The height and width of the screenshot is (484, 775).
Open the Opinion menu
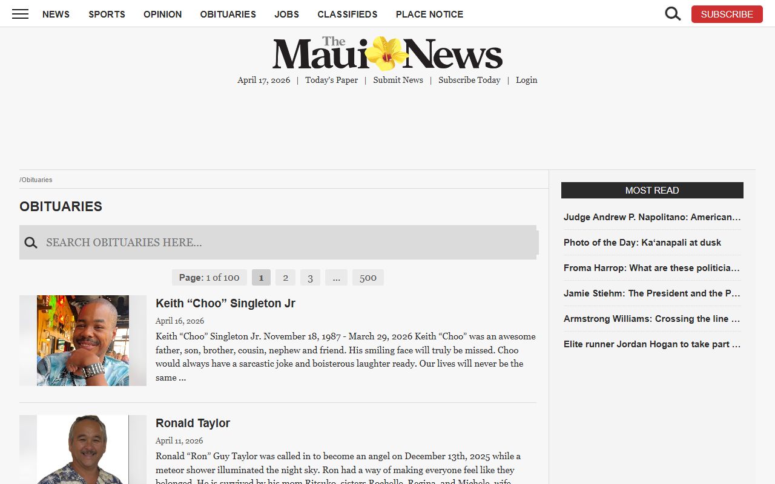162,14
